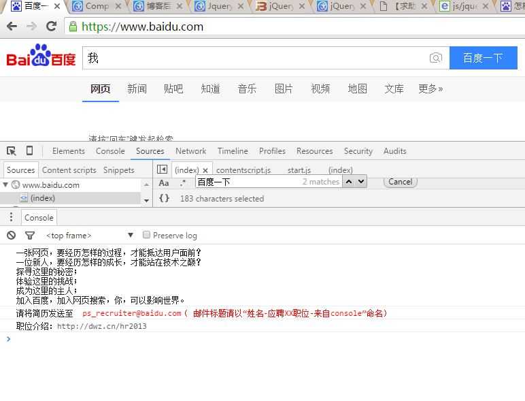Viewport: 525px width, 401px height.
Task: View the green padlock site info
Action: click(x=73, y=27)
